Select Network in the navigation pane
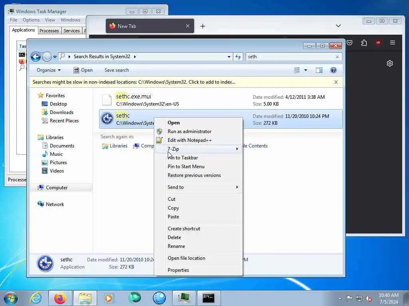The height and width of the screenshot is (306, 409). point(51,204)
